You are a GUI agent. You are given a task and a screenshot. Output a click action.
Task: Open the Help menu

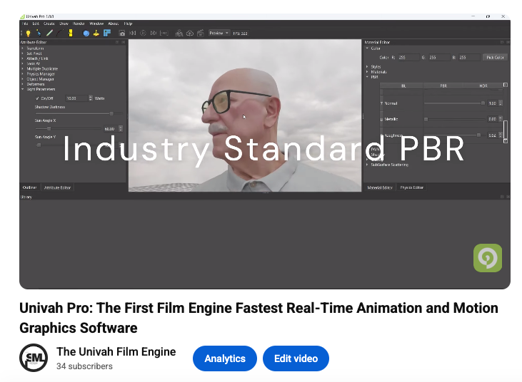(x=128, y=24)
